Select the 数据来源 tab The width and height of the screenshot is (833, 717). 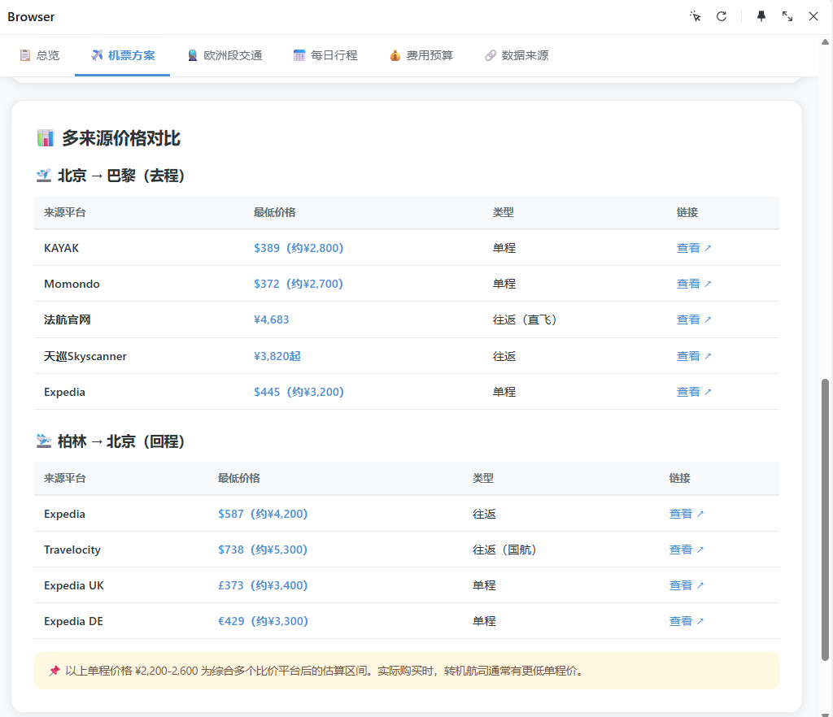(517, 55)
